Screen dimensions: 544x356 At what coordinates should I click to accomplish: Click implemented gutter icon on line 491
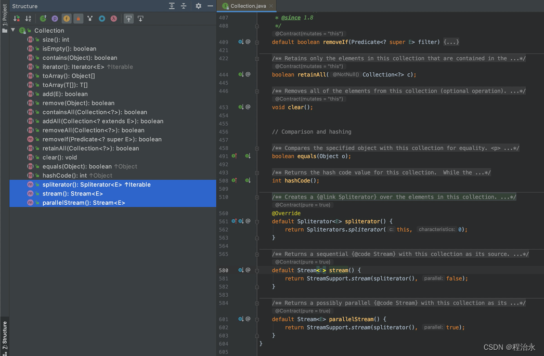pyautogui.click(x=248, y=156)
